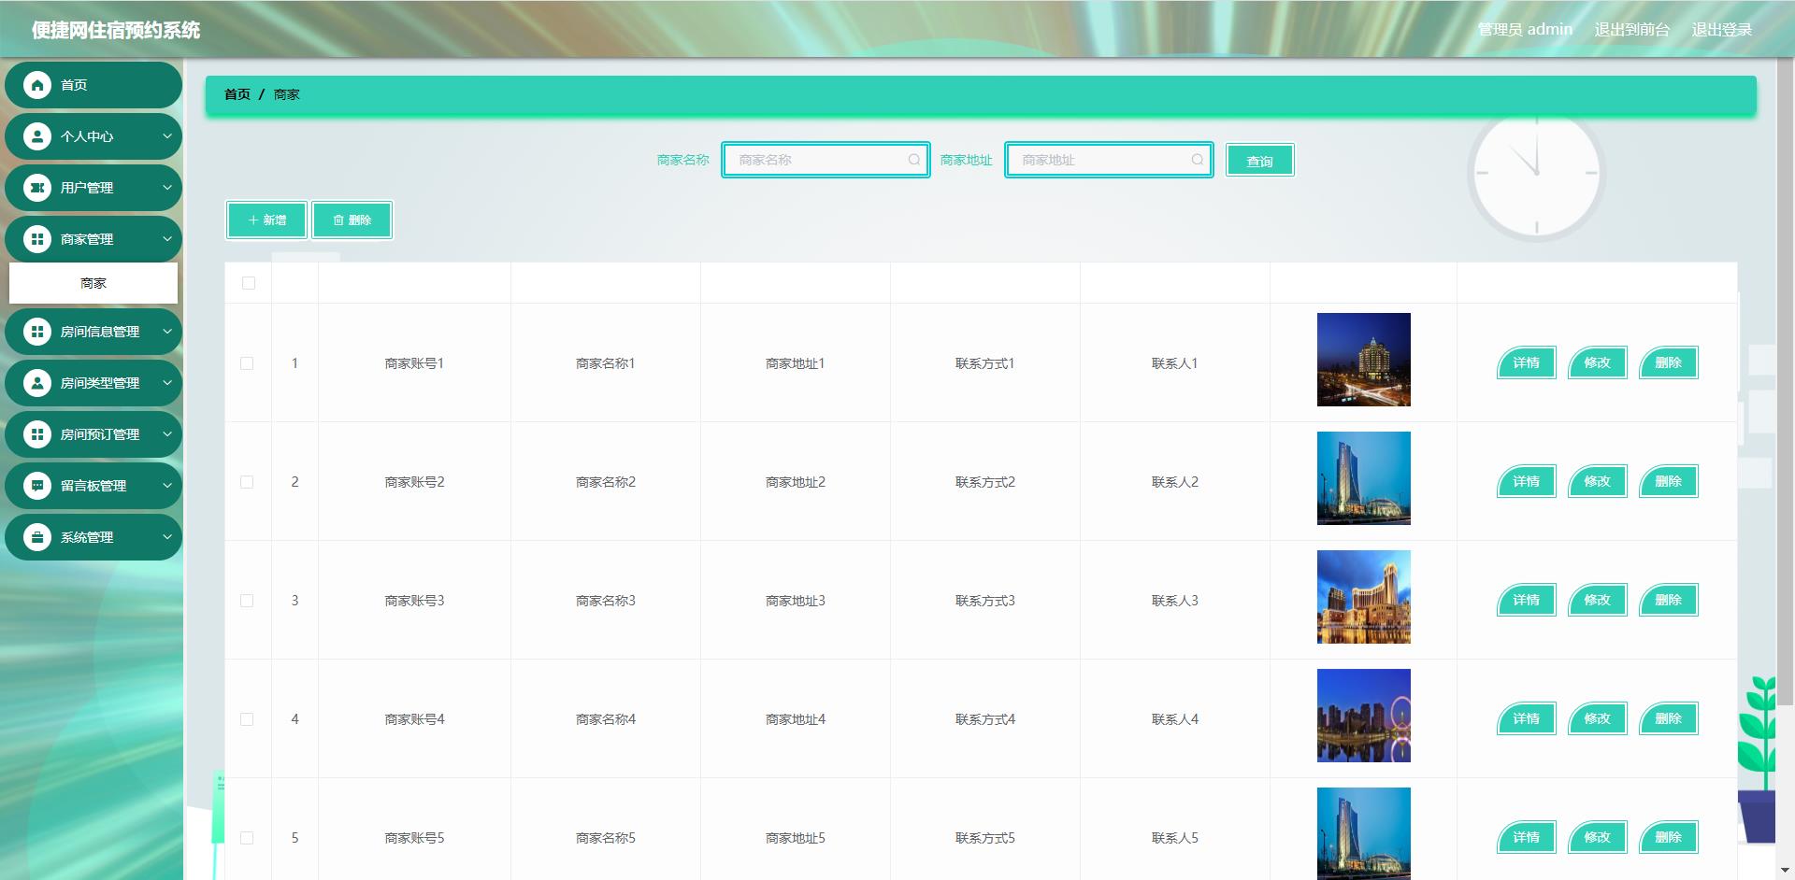Click the 用户管理 sidebar icon
Viewport: 1795px width, 880px height.
pos(37,188)
